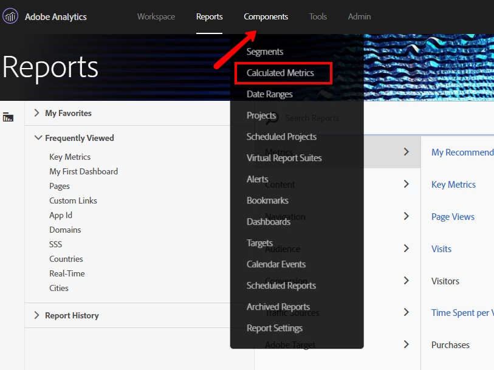Select Report Settings menu entry
The width and height of the screenshot is (494, 370).
tap(275, 328)
